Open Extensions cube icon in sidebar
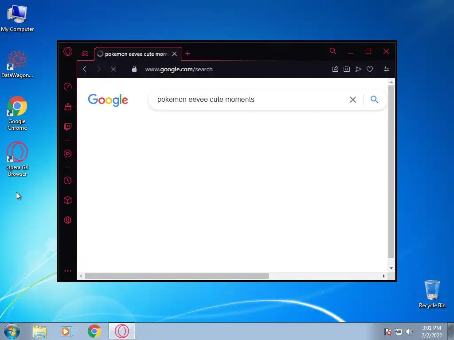 pos(68,200)
